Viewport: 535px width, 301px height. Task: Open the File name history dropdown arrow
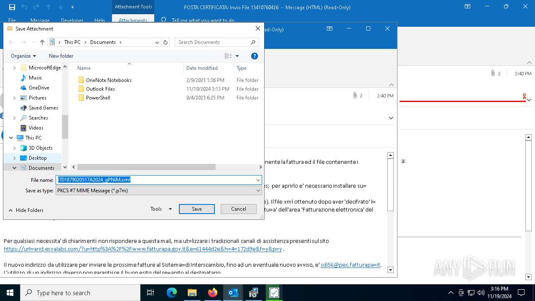tap(258, 180)
